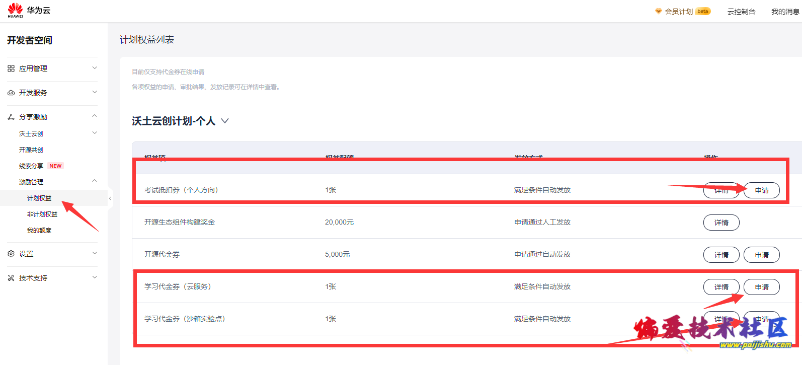This screenshot has width=802, height=365.
Task: Click 申请 for 学习代金券（云服务）
Action: tap(762, 287)
